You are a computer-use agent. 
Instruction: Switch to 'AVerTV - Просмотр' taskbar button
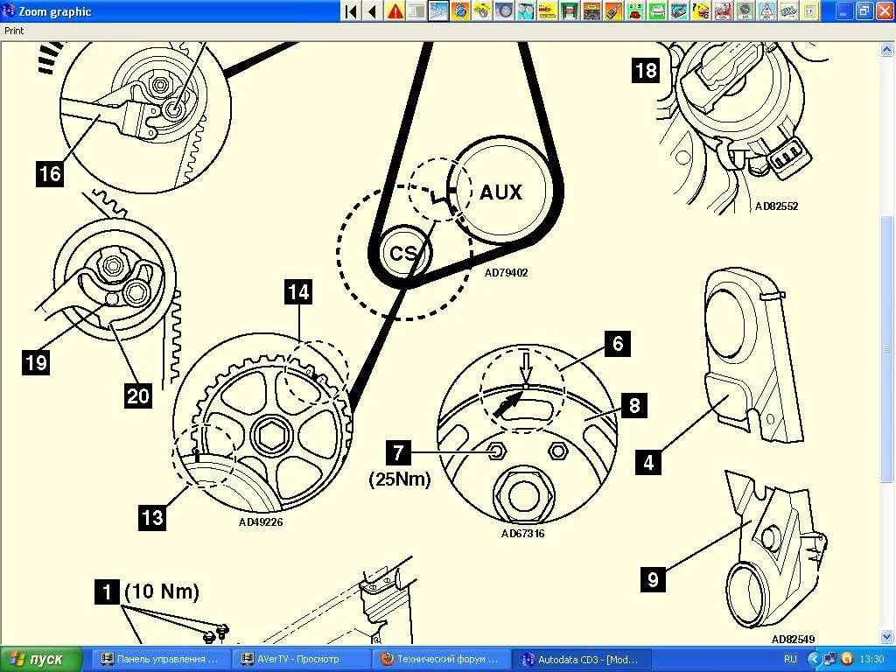pyautogui.click(x=300, y=659)
